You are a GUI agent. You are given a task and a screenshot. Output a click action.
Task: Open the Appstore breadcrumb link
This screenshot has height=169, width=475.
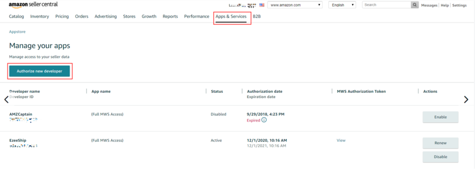coord(17,32)
